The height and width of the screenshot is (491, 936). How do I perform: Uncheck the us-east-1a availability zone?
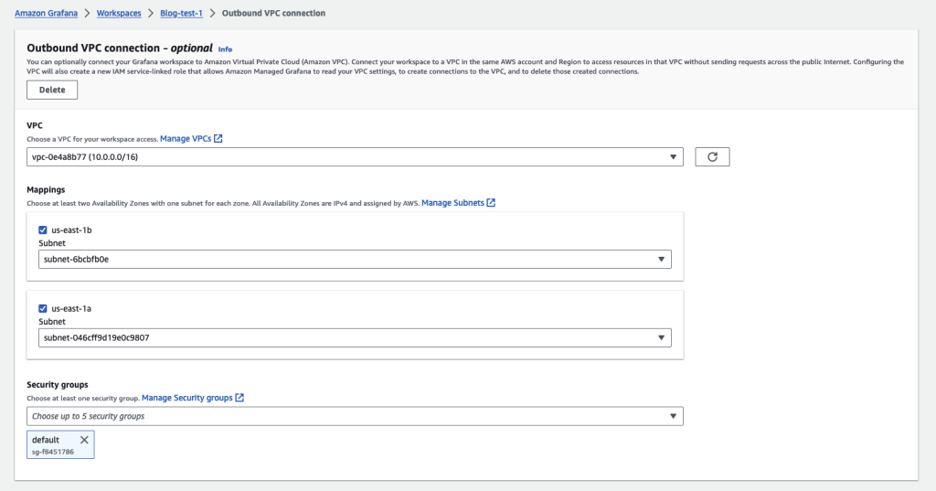(44, 309)
